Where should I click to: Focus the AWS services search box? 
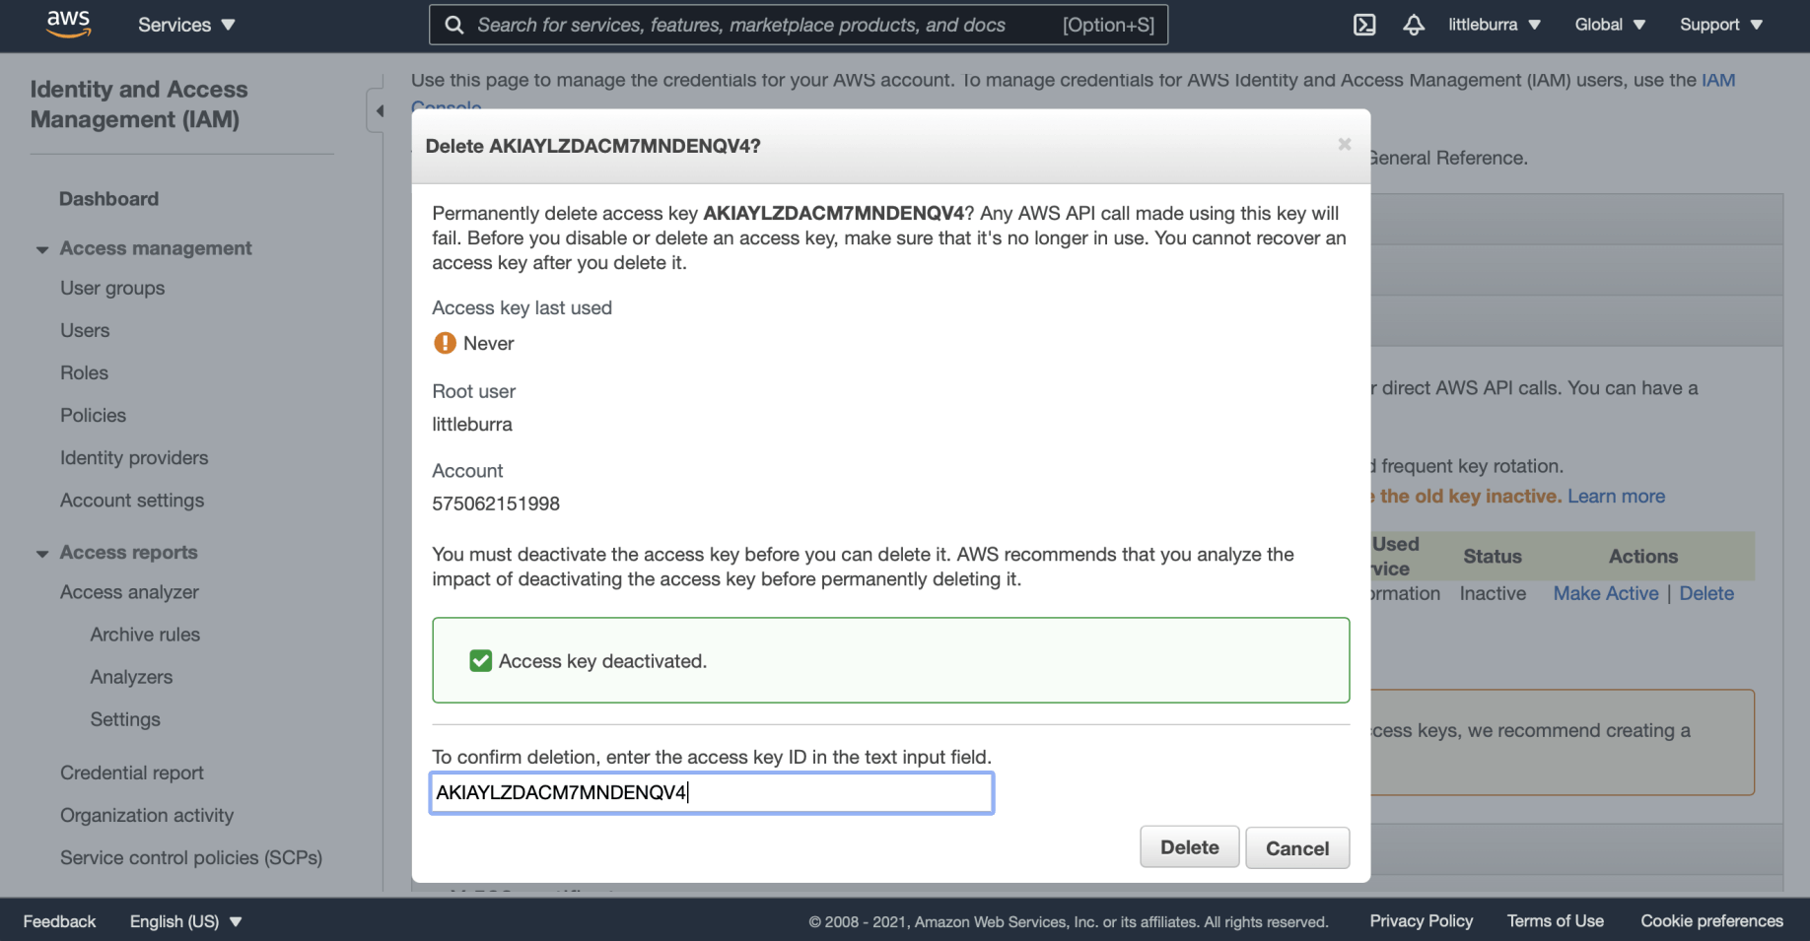[x=799, y=25]
